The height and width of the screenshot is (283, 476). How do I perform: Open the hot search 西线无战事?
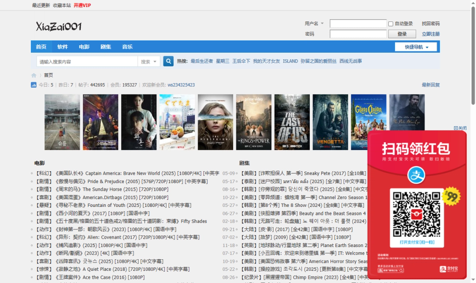351,61
